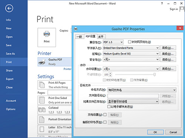
Task: Click the Portrait Orientation setting
Action: pos(55,120)
